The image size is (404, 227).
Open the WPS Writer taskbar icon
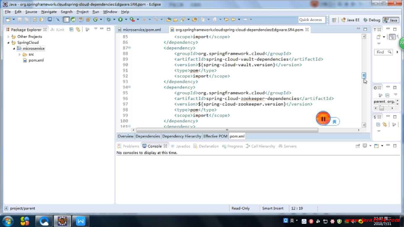81,221
